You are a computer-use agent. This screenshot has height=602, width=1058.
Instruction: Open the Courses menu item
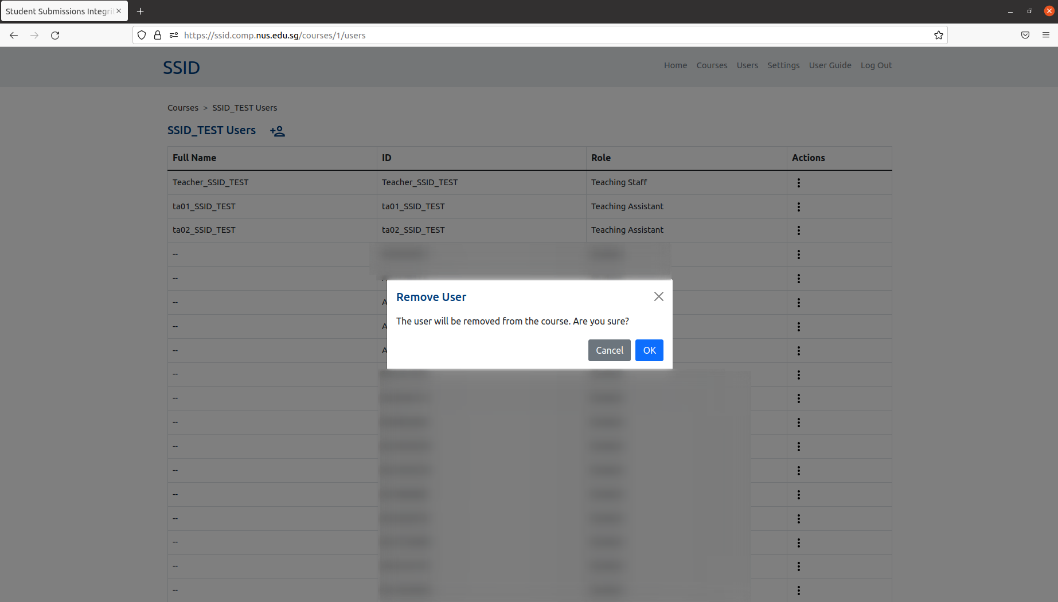[x=711, y=65]
